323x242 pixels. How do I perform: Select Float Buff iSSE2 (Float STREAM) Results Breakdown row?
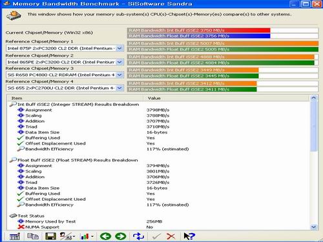point(78,160)
